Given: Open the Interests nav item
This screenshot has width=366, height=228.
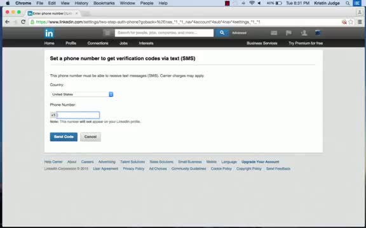Looking at the screenshot, I should point(146,43).
